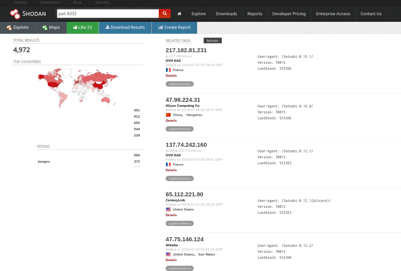Open the Maps tab
This screenshot has width=401, height=271.
[x=51, y=27]
